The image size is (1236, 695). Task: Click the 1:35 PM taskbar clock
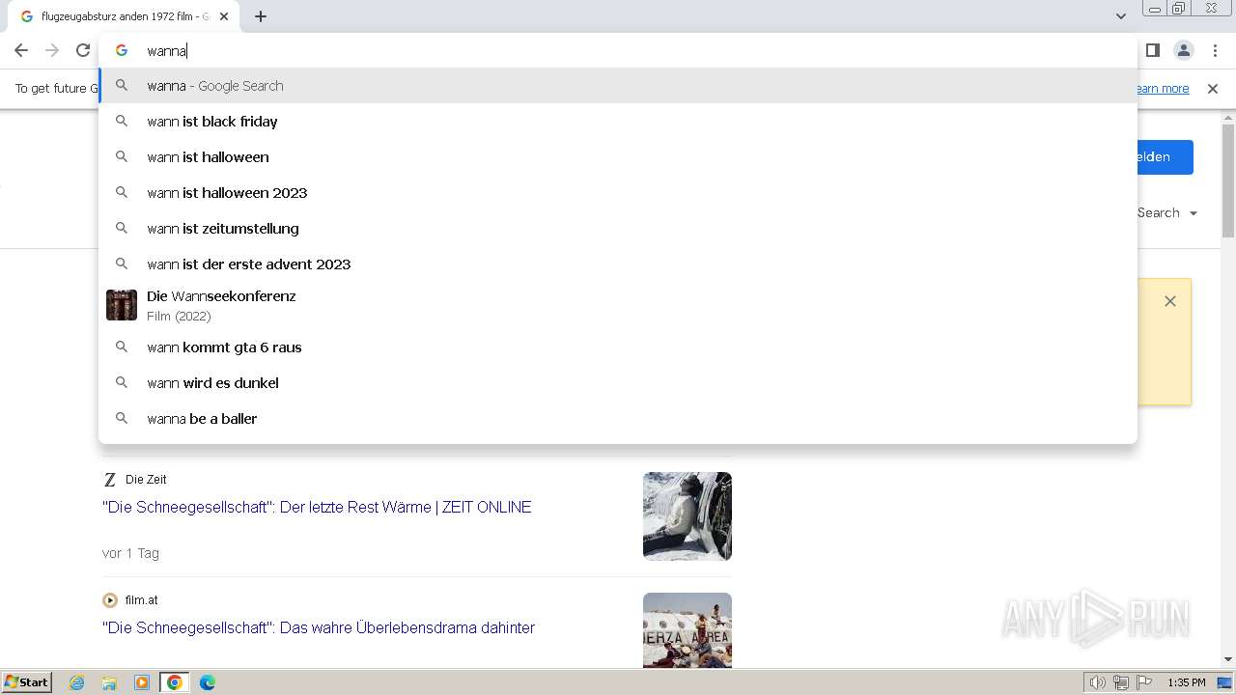tap(1187, 682)
